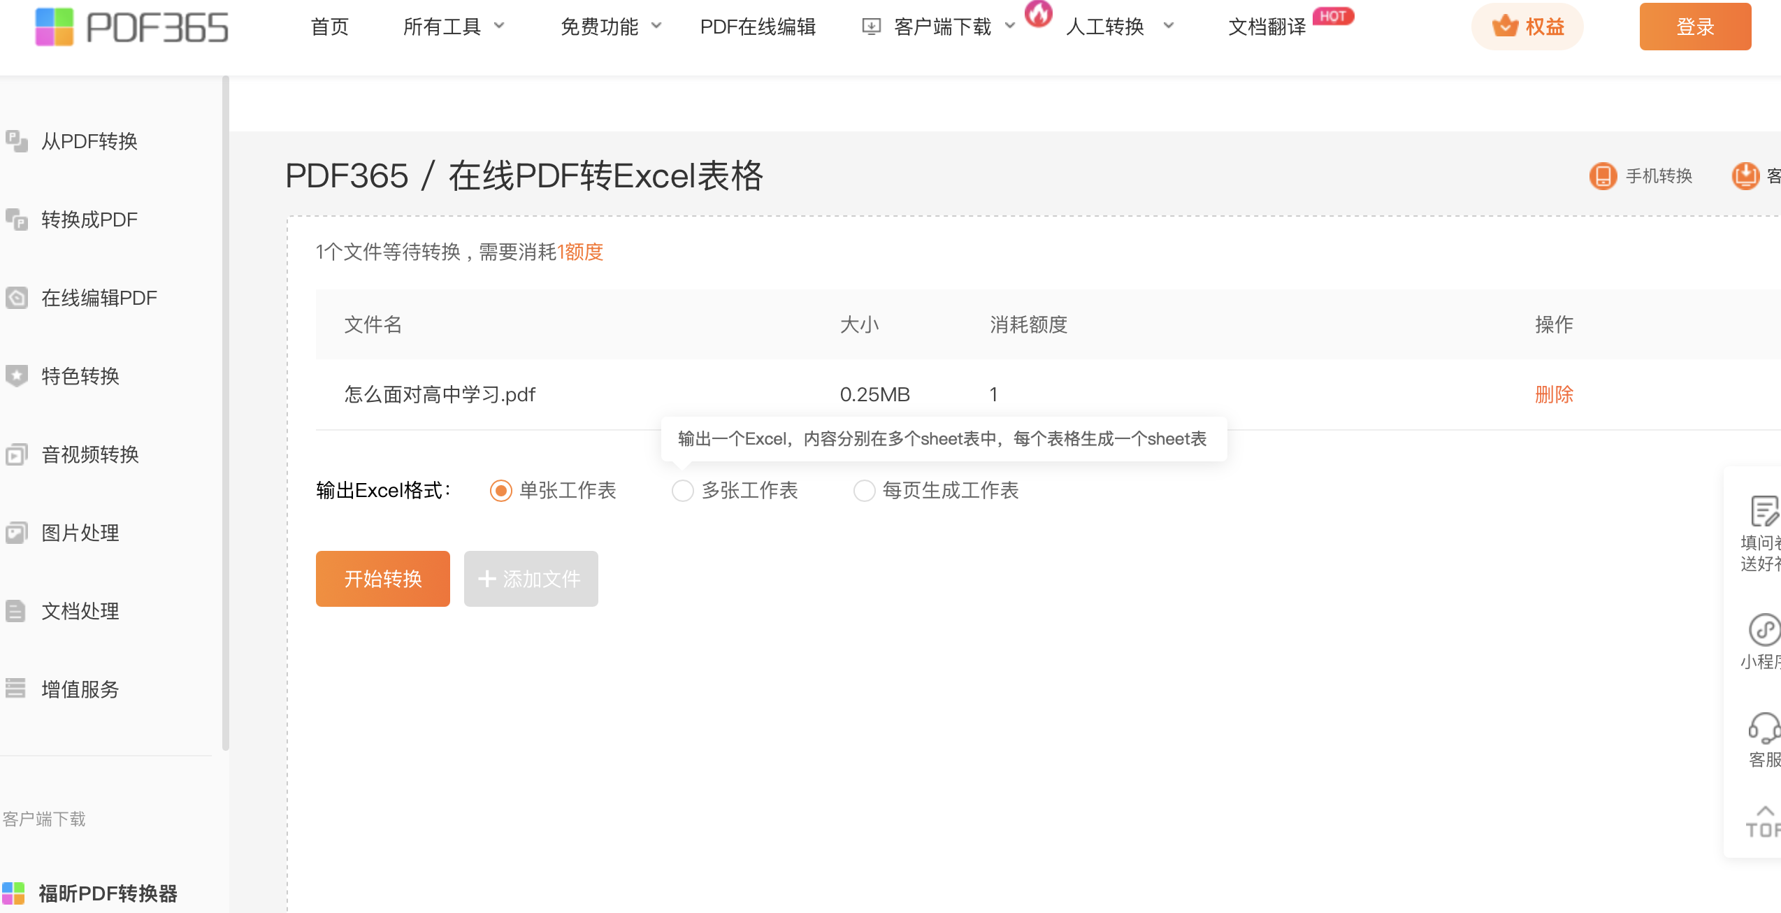Open the 小程序 mini program icon

1764,630
